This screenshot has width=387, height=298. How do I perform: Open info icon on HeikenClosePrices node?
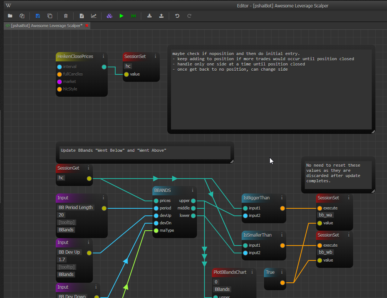pyautogui.click(x=103, y=56)
